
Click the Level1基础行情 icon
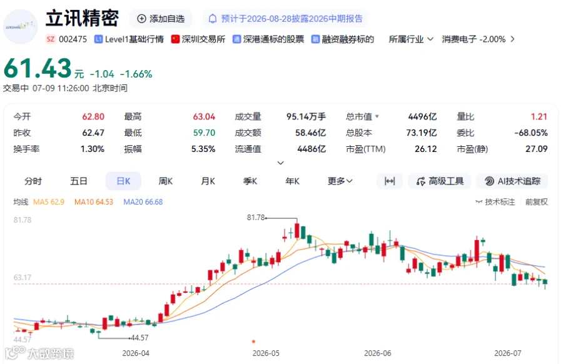pyautogui.click(x=98, y=39)
